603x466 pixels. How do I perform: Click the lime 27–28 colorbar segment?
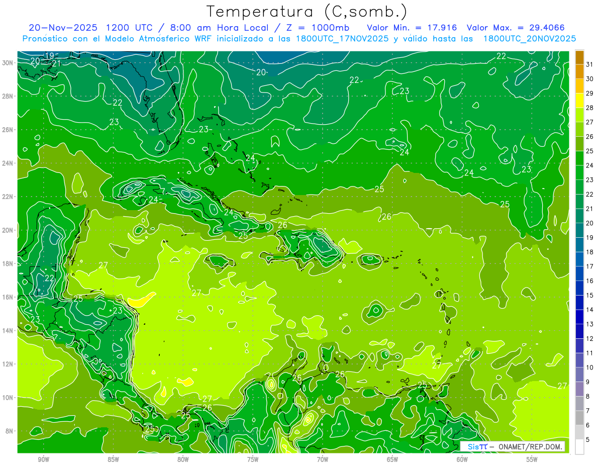point(579,115)
